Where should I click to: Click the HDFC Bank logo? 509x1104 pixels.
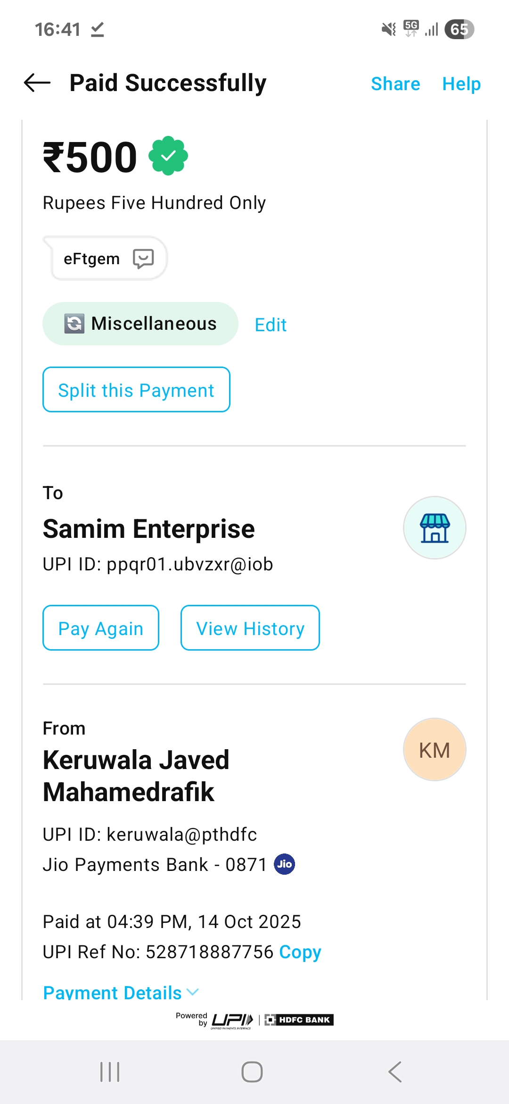coord(299,1020)
